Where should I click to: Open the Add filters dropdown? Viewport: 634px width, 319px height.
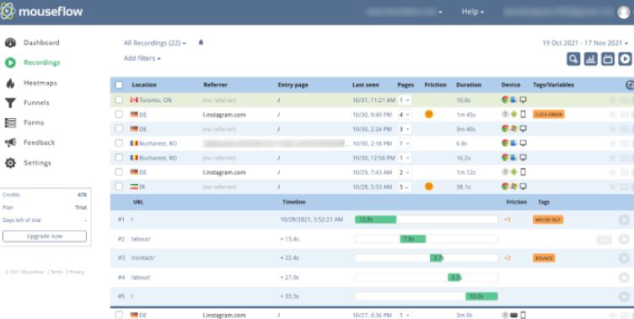click(x=142, y=58)
